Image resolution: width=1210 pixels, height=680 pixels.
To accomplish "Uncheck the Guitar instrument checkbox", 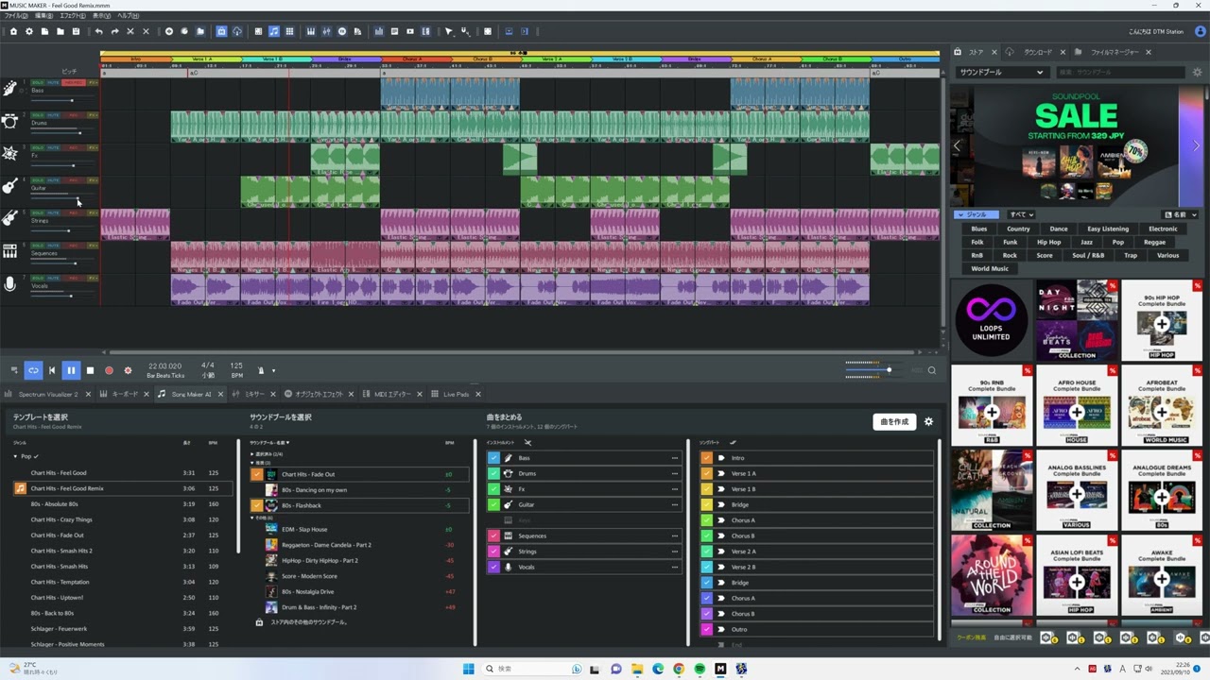I will point(493,504).
